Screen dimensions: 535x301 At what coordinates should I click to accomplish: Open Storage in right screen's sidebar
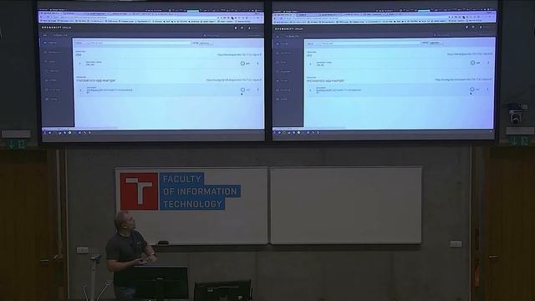(283, 81)
